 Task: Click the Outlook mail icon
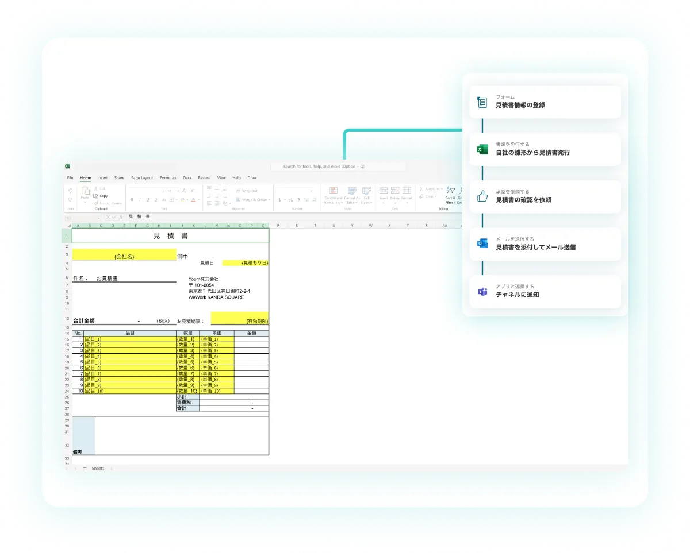(482, 243)
